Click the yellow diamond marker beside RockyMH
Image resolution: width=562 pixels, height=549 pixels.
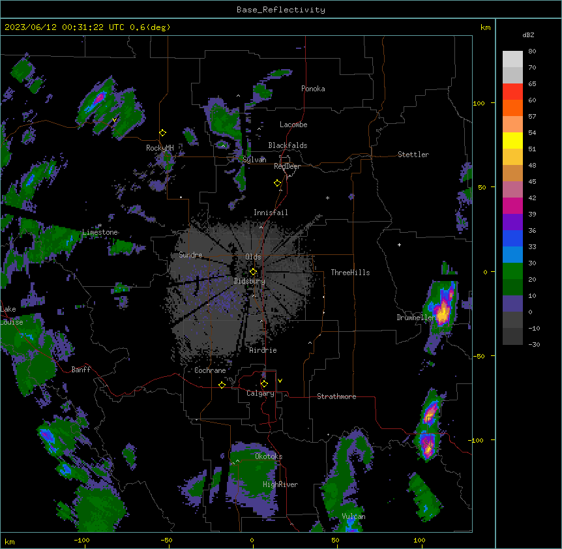(x=163, y=133)
